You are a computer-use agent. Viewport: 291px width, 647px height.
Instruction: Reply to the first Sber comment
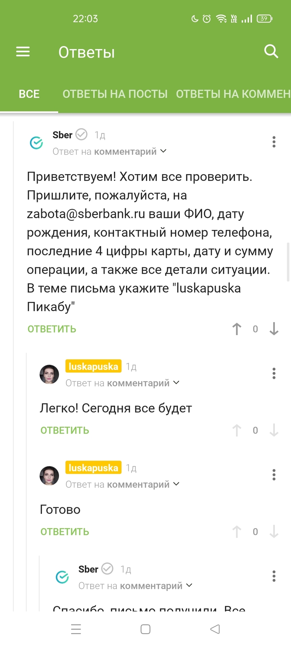52,329
